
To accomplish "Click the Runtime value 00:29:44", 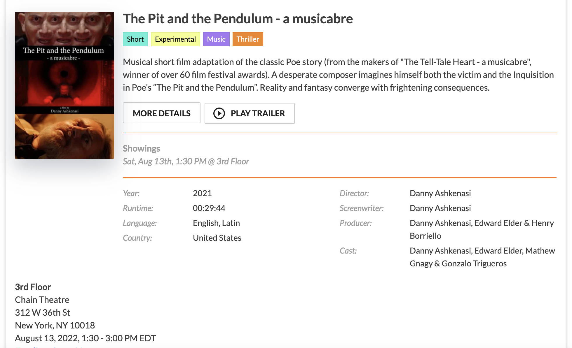I will click(209, 208).
